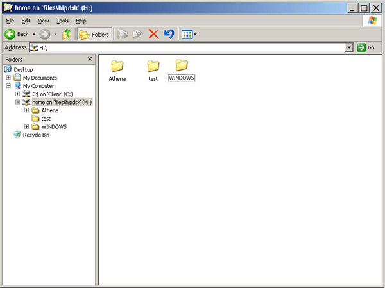Click the Move To toolbar icon

[123, 34]
